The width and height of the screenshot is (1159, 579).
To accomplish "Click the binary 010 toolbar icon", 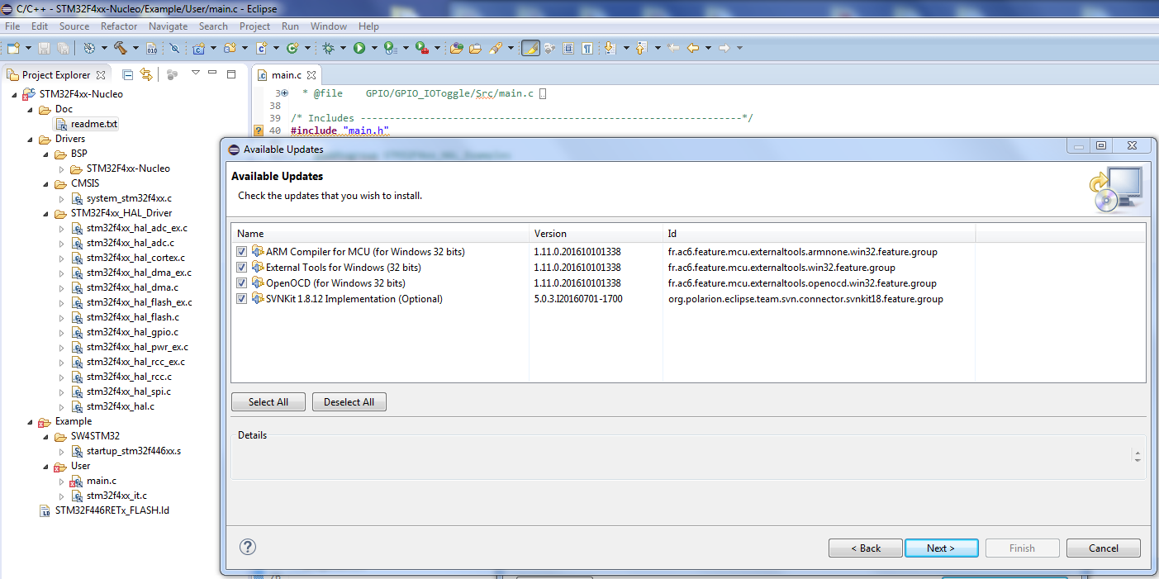I will pyautogui.click(x=152, y=48).
